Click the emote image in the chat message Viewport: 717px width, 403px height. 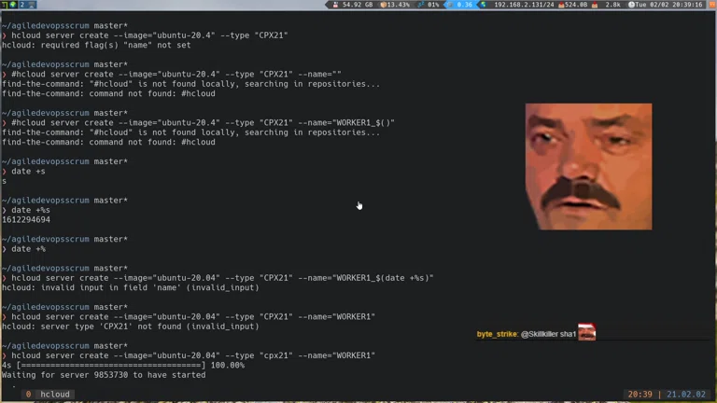tap(586, 333)
